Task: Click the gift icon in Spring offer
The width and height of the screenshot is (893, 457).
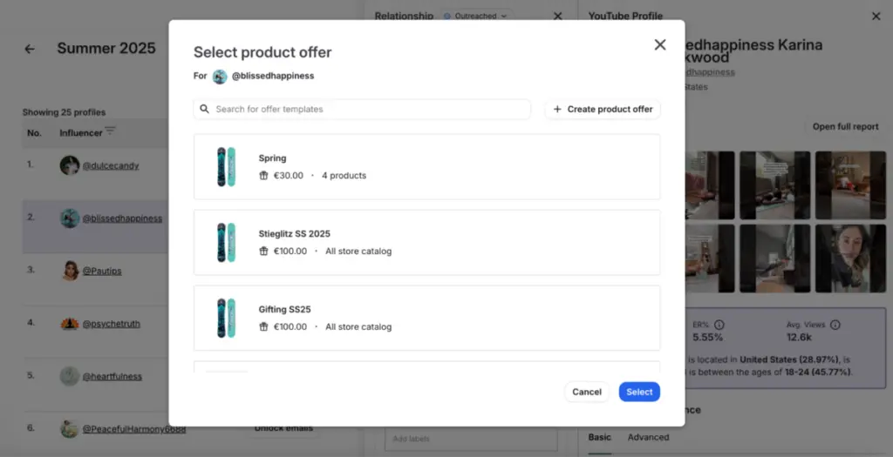Action: 263,176
